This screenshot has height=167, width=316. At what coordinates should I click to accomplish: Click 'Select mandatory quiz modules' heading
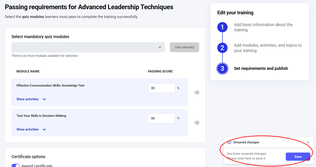coord(40,37)
